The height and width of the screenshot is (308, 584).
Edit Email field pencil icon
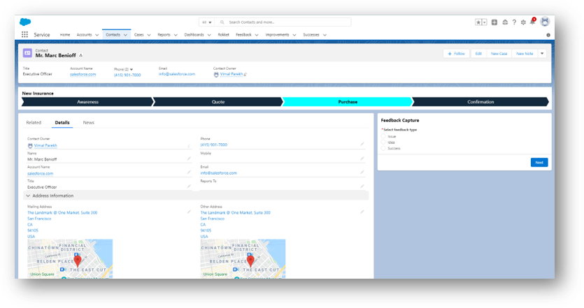(362, 173)
